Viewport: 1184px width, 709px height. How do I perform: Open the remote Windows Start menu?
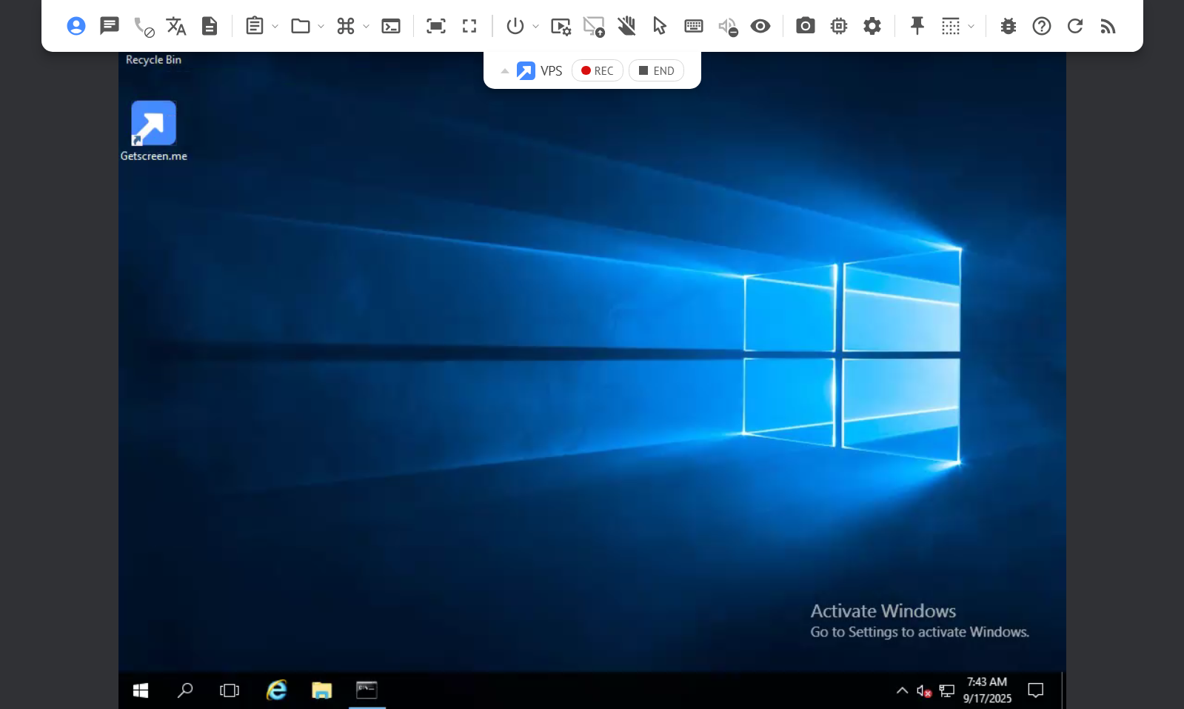point(141,690)
